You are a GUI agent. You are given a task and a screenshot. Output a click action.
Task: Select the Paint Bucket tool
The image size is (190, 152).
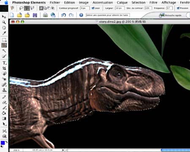pyautogui.click(x=4, y=113)
